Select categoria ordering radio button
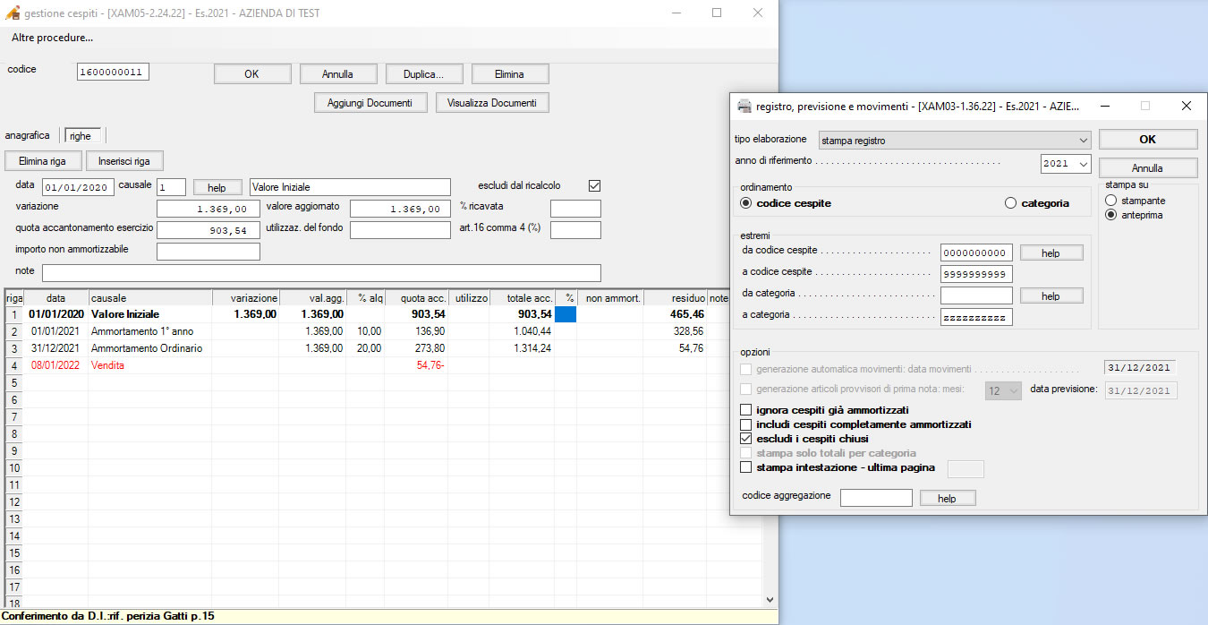 1011,203
